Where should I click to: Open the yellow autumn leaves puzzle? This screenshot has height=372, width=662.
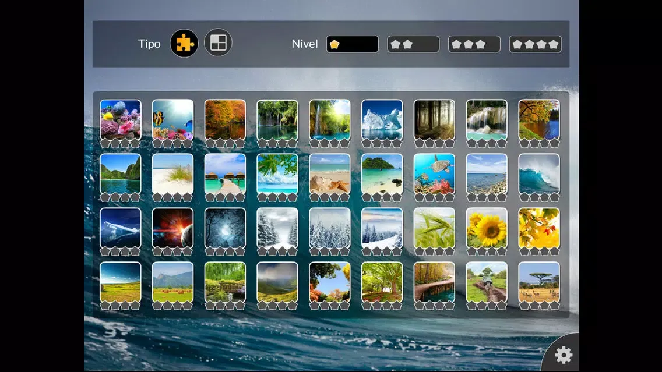click(539, 228)
